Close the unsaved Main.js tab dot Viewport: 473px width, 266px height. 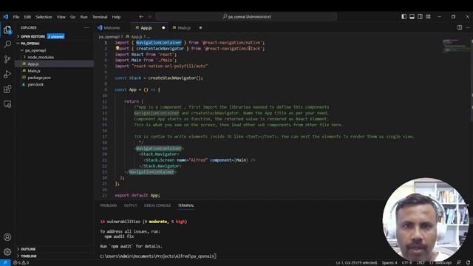click(200, 28)
